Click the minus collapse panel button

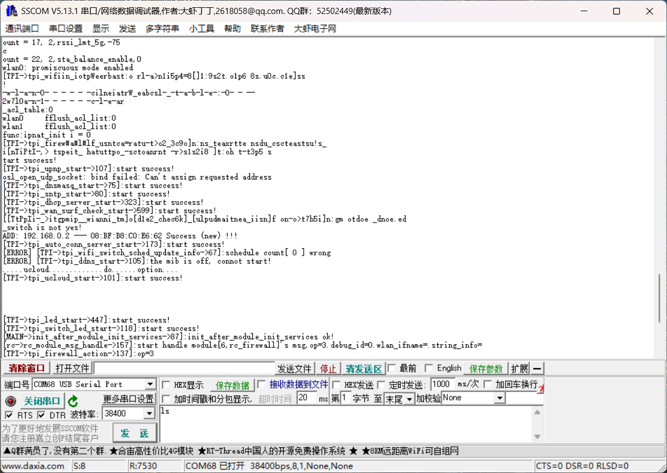(x=537, y=369)
